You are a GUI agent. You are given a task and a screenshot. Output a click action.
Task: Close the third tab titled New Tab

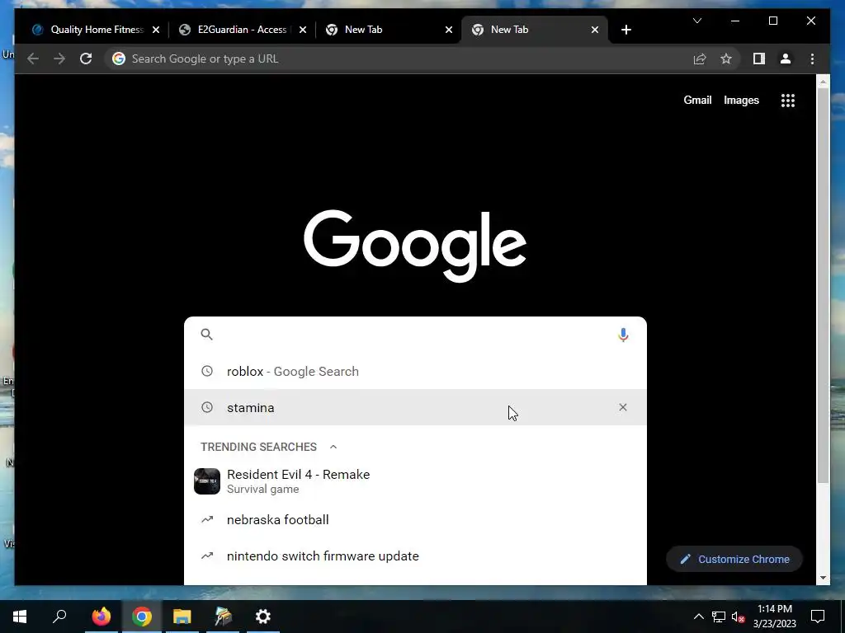448,30
